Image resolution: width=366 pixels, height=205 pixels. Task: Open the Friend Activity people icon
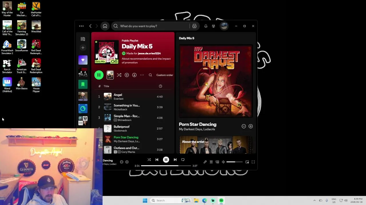click(x=213, y=26)
